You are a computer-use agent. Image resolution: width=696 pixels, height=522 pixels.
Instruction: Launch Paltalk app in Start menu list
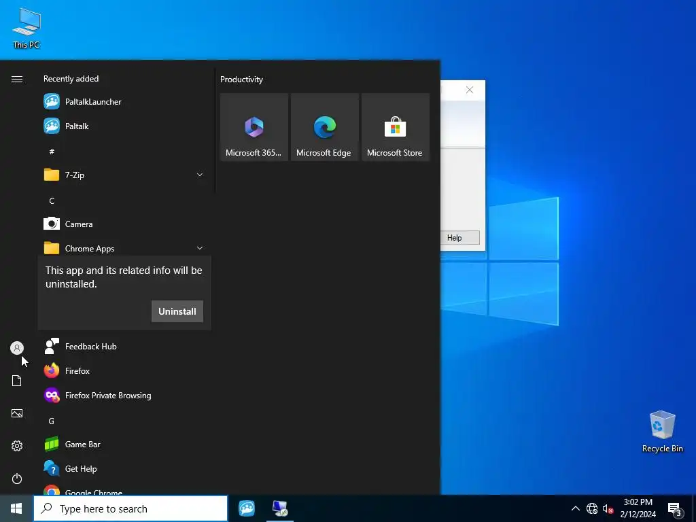coord(124,126)
